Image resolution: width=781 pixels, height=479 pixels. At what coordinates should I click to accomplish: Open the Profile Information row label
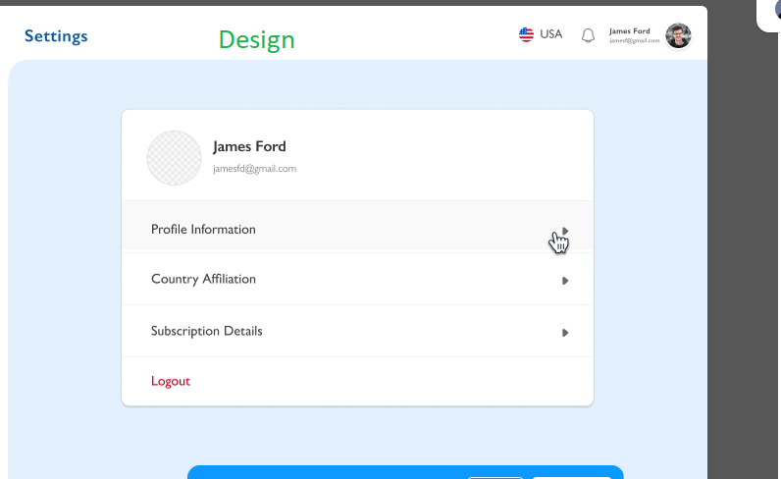203,230
